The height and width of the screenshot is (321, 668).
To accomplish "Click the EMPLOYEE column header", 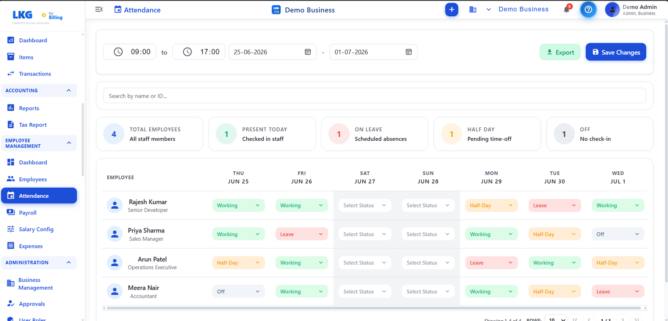I will point(120,177).
